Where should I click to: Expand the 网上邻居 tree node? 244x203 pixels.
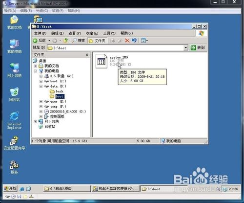pos(35,122)
